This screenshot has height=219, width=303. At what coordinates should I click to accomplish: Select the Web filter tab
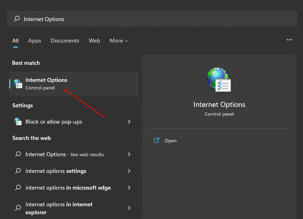[x=94, y=41]
